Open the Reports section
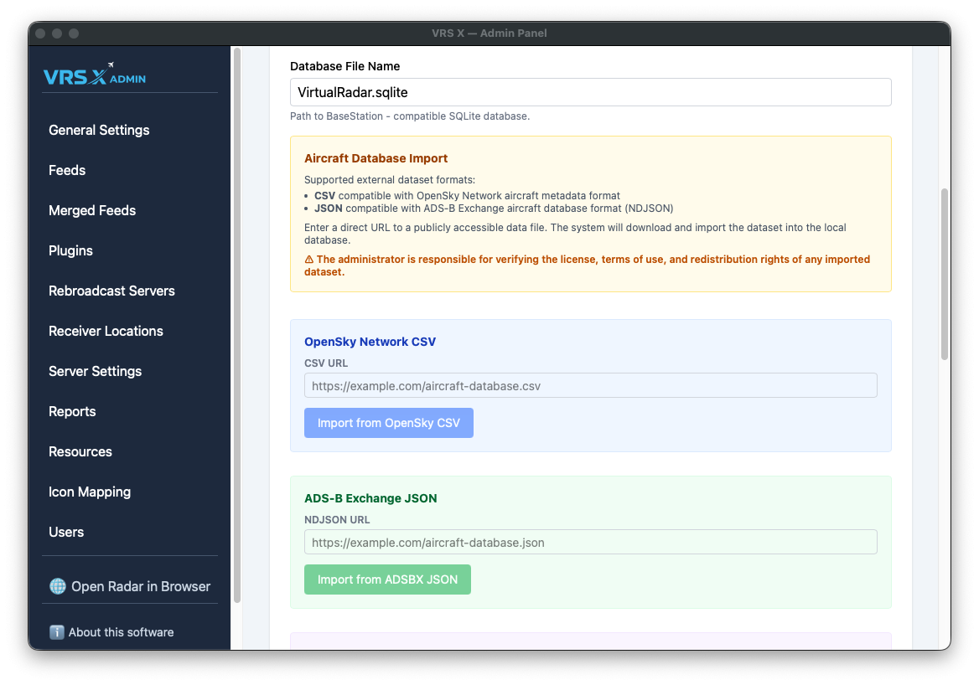This screenshot has height=685, width=979. tap(72, 411)
